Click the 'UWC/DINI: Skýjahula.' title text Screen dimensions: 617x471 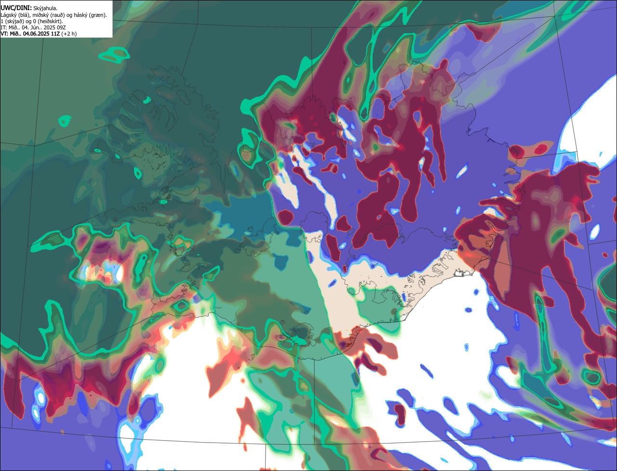[x=29, y=8]
